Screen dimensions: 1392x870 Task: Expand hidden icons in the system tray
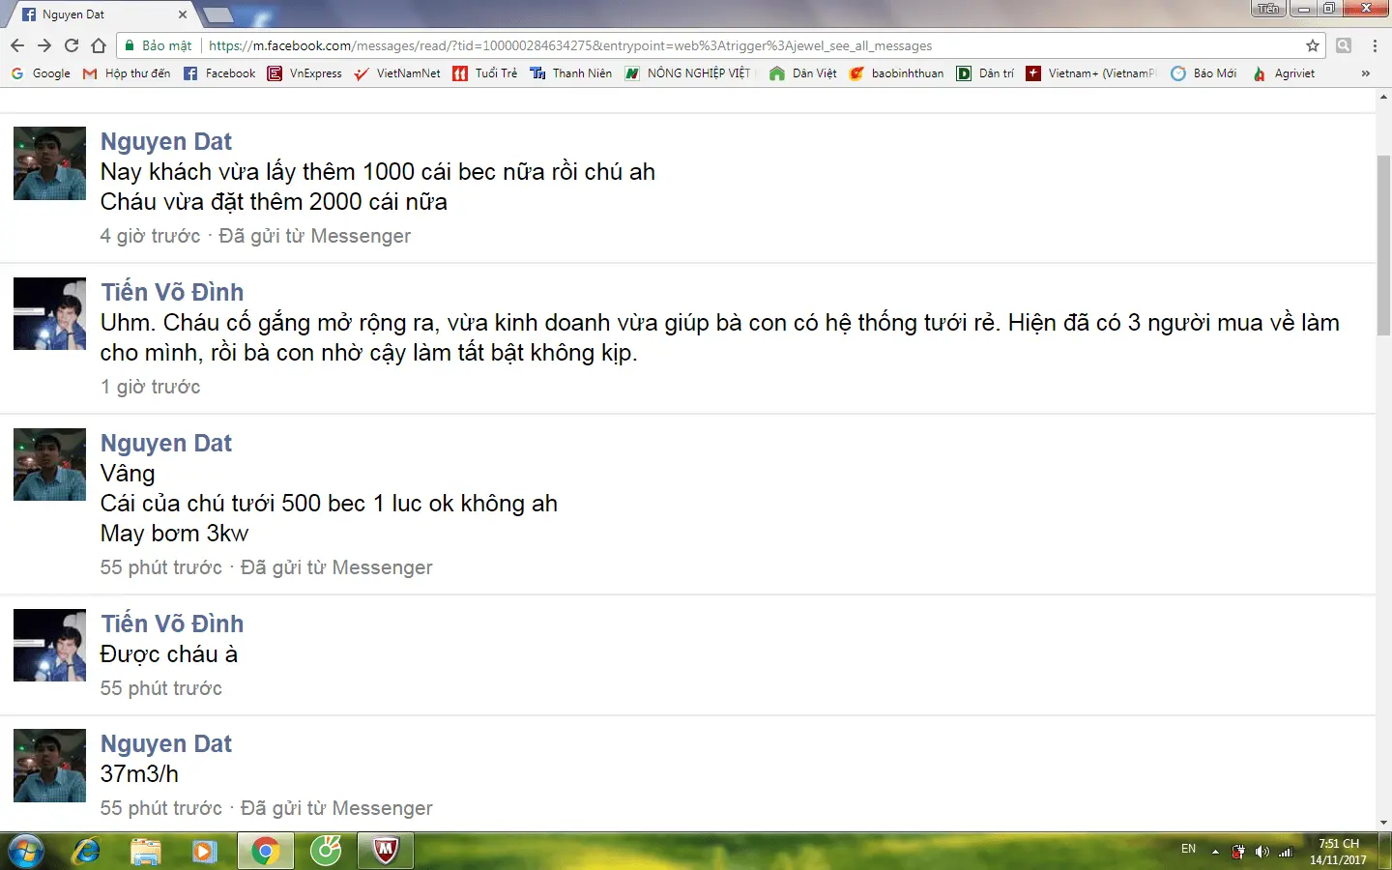(x=1215, y=851)
